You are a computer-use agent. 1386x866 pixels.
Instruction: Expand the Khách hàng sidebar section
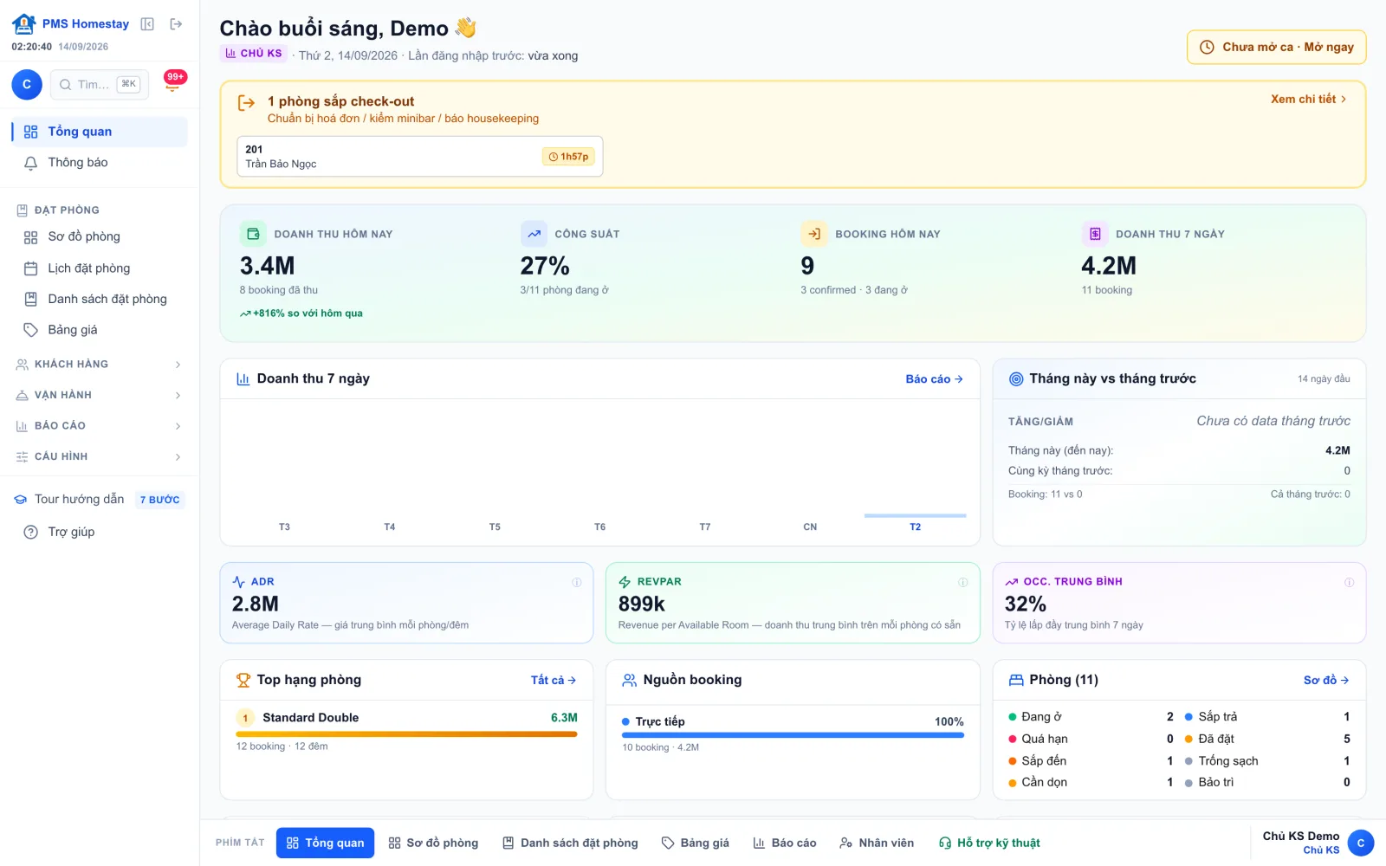[x=100, y=365]
